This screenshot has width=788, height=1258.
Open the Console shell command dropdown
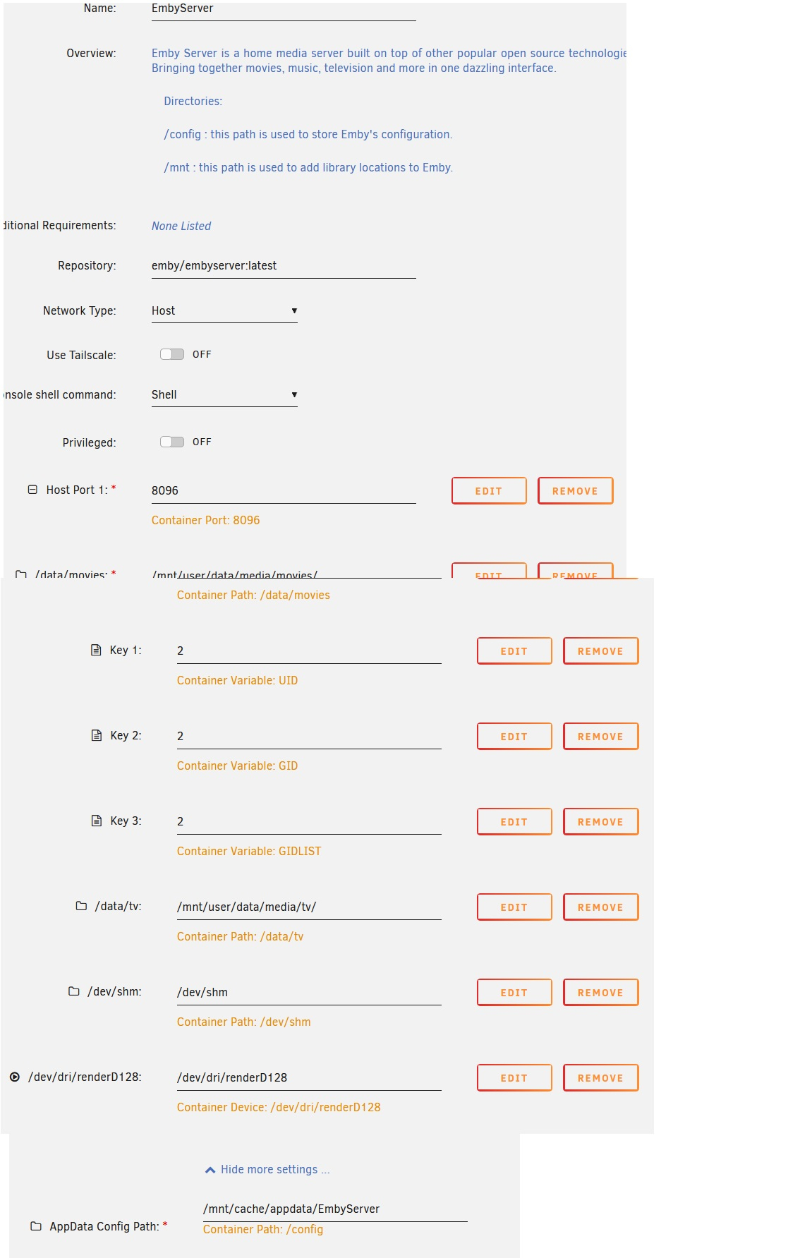(223, 395)
